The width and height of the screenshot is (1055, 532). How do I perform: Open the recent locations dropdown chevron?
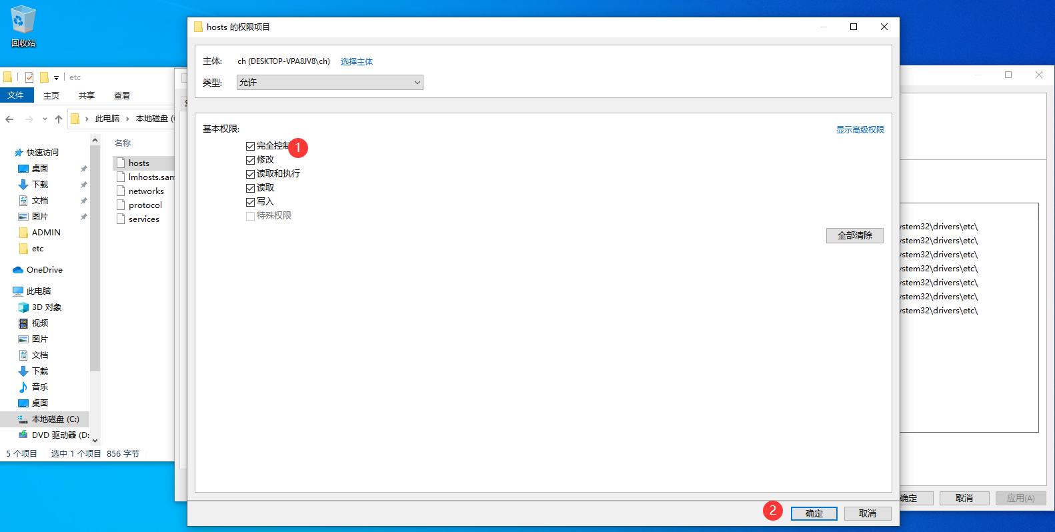point(45,119)
